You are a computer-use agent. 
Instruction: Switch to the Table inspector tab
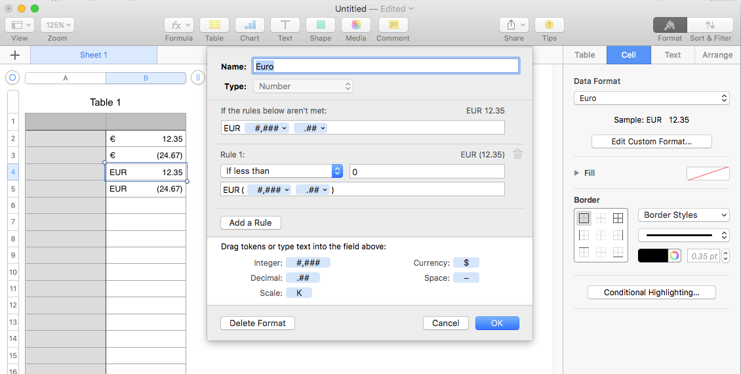[x=584, y=55]
